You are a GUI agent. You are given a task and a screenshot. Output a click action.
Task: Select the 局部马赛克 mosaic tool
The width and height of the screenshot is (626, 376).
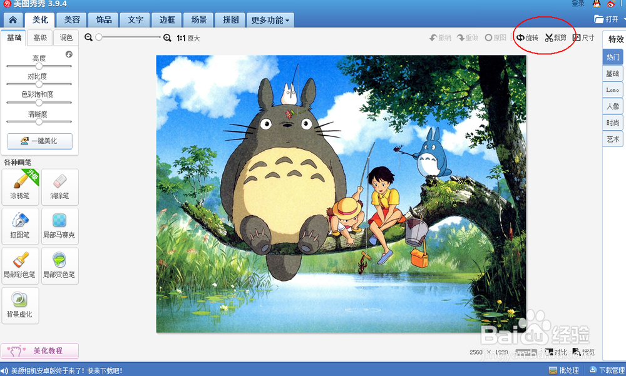pos(60,226)
